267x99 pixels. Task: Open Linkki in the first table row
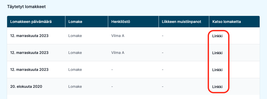(217, 36)
